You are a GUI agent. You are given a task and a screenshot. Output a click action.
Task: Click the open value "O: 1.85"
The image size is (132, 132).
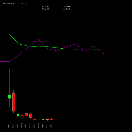[x=46, y=9]
